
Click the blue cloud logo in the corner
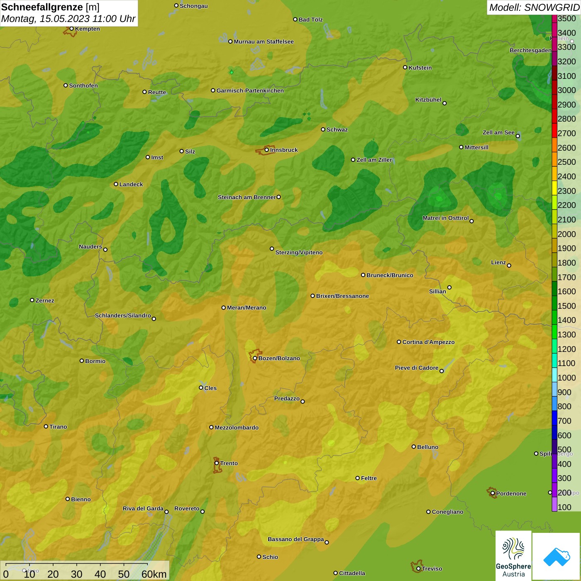click(x=557, y=557)
